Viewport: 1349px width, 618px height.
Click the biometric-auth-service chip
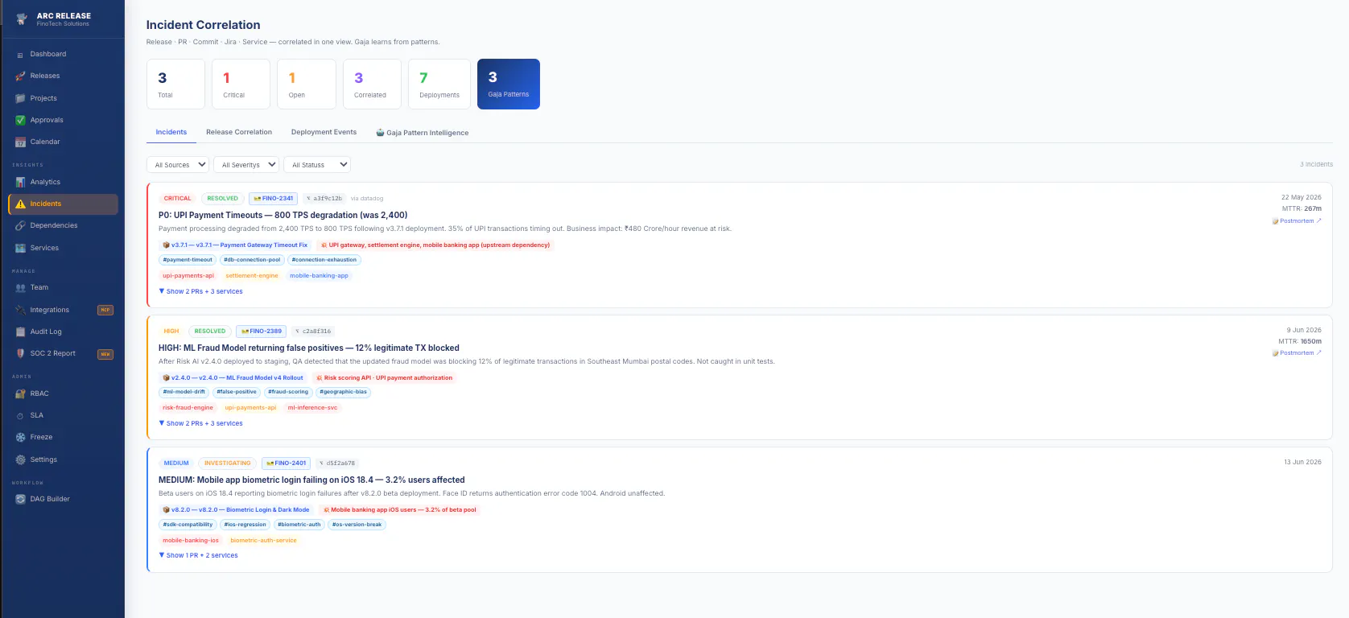[263, 540]
